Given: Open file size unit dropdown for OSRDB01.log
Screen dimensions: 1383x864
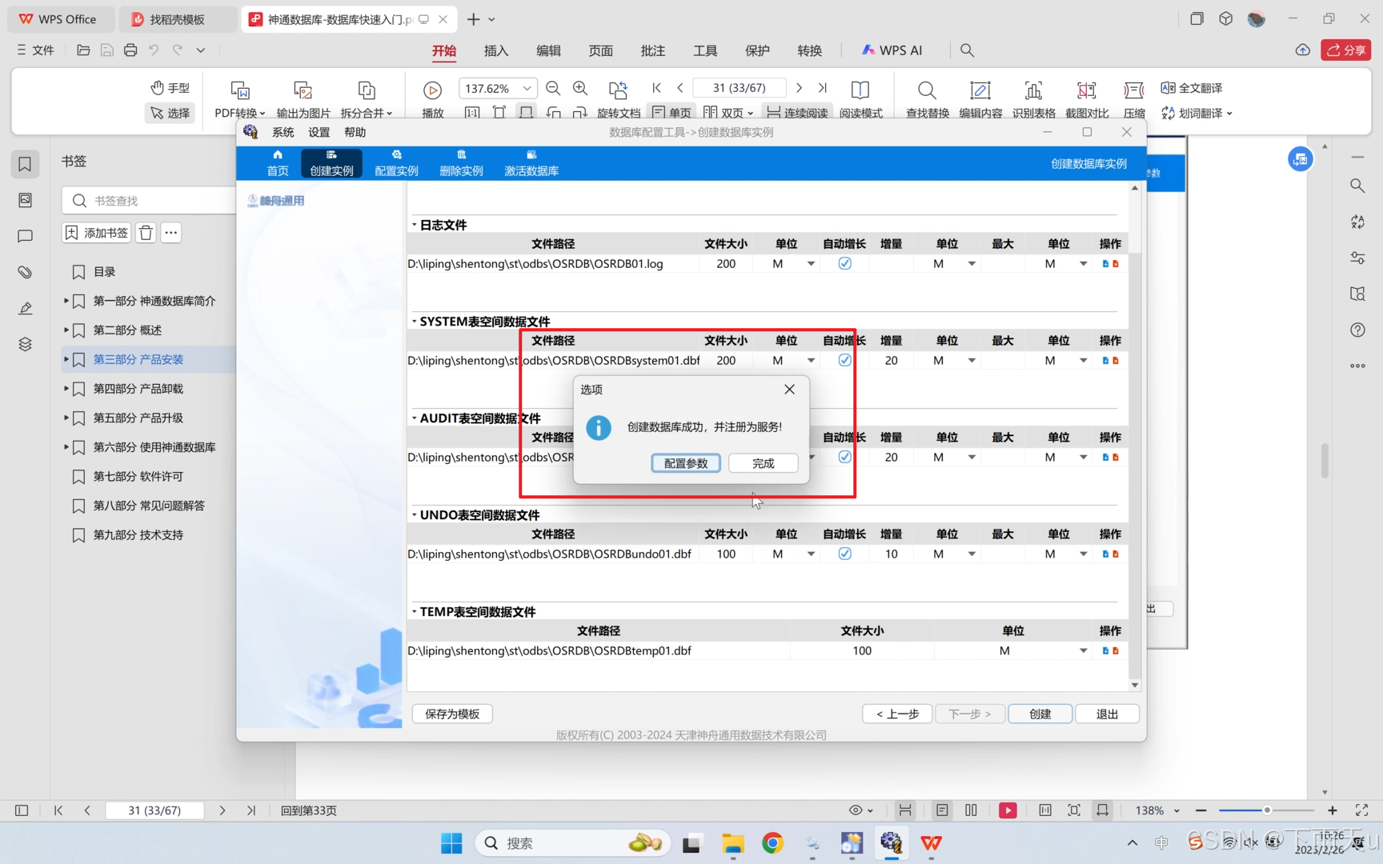Looking at the screenshot, I should point(811,264).
